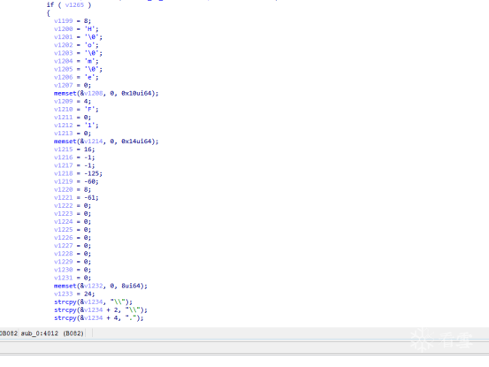
Task: Select the memset call on v1214
Action: (106, 141)
